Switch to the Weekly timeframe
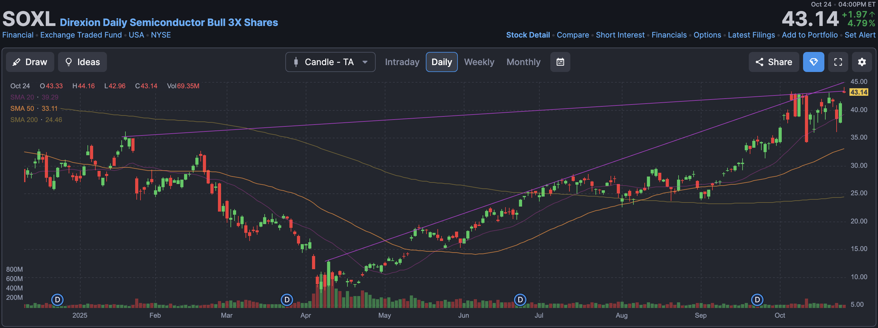Screen dimensions: 878x328 pos(479,62)
